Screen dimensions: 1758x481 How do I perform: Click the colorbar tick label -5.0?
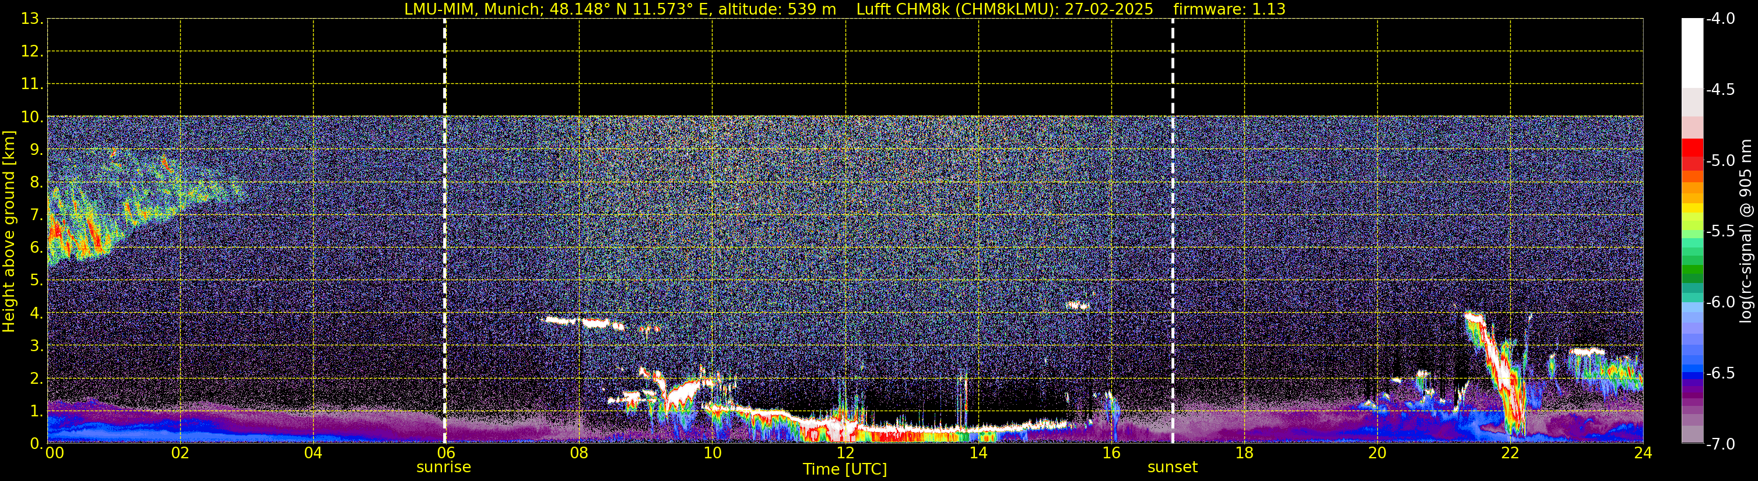coord(1721,160)
